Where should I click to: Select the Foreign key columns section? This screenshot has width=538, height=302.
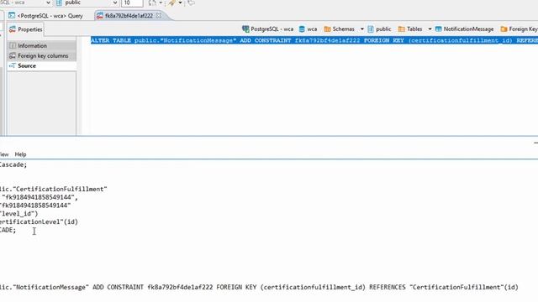coord(41,55)
